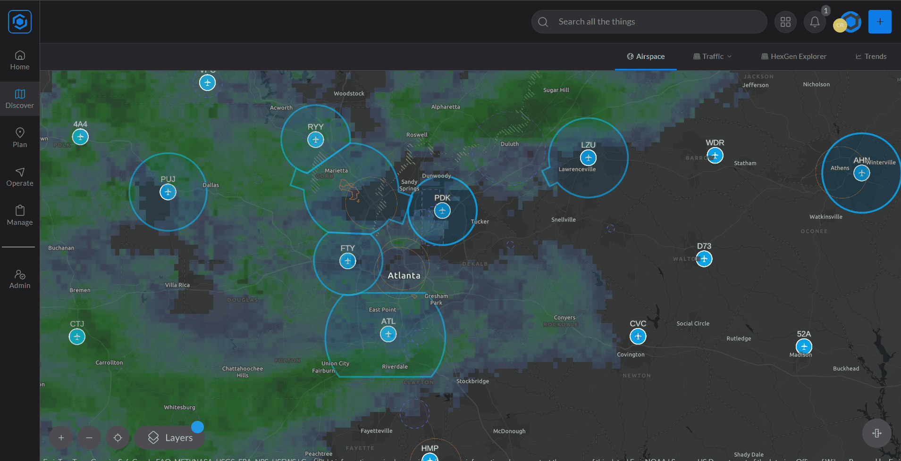
Task: Open the Admin user settings
Action: [20, 279]
